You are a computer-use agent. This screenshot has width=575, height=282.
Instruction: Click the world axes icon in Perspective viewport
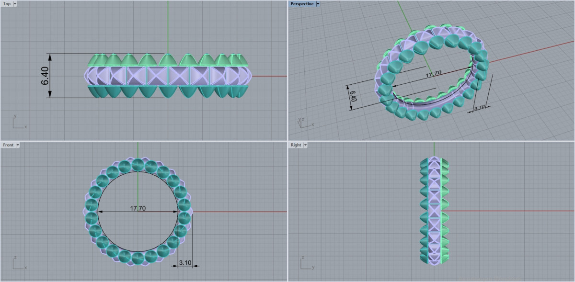click(302, 123)
